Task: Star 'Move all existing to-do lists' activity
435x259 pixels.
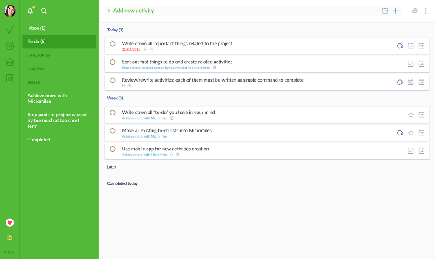Action: coord(411,133)
